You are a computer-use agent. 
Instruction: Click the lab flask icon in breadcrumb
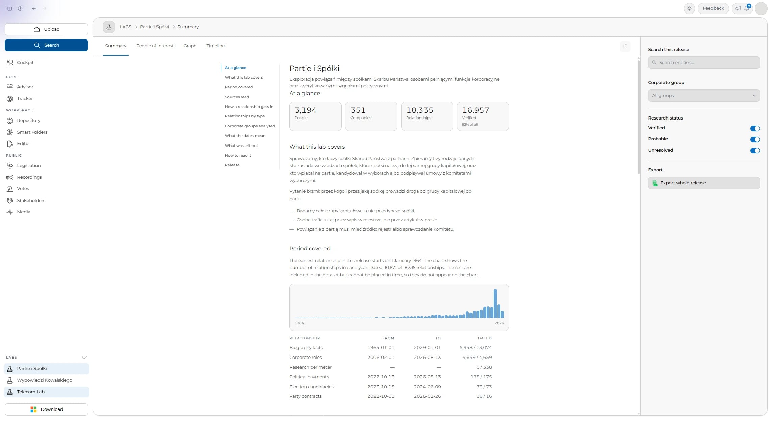109,27
